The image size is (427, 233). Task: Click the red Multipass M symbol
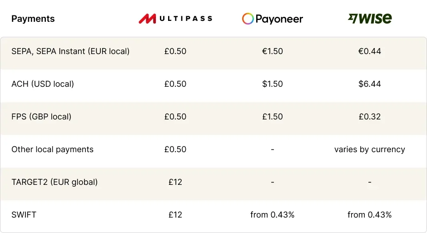click(x=148, y=19)
